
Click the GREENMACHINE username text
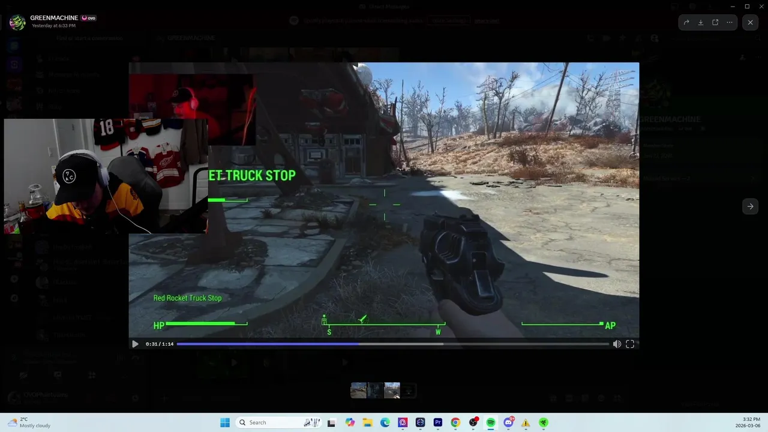54,18
